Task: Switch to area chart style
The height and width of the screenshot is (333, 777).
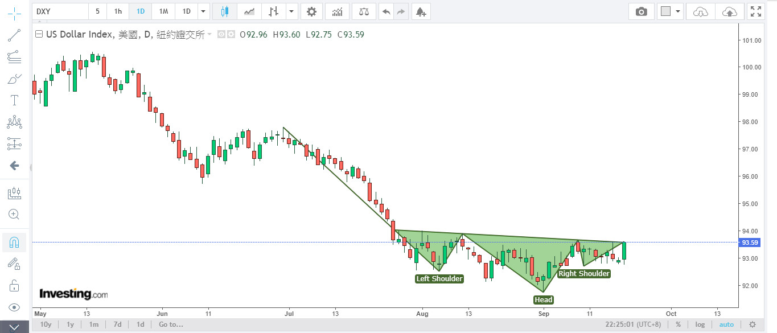Action: (249, 11)
